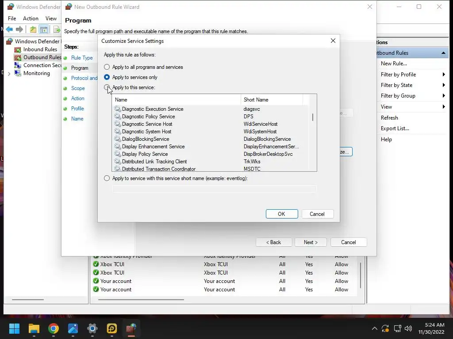Cancel the Customize Service Settings dialog

[318, 214]
